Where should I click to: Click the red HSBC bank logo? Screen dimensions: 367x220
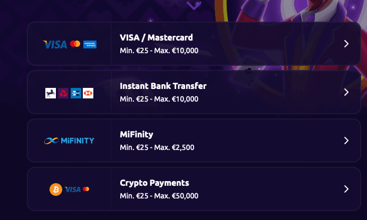88,93
